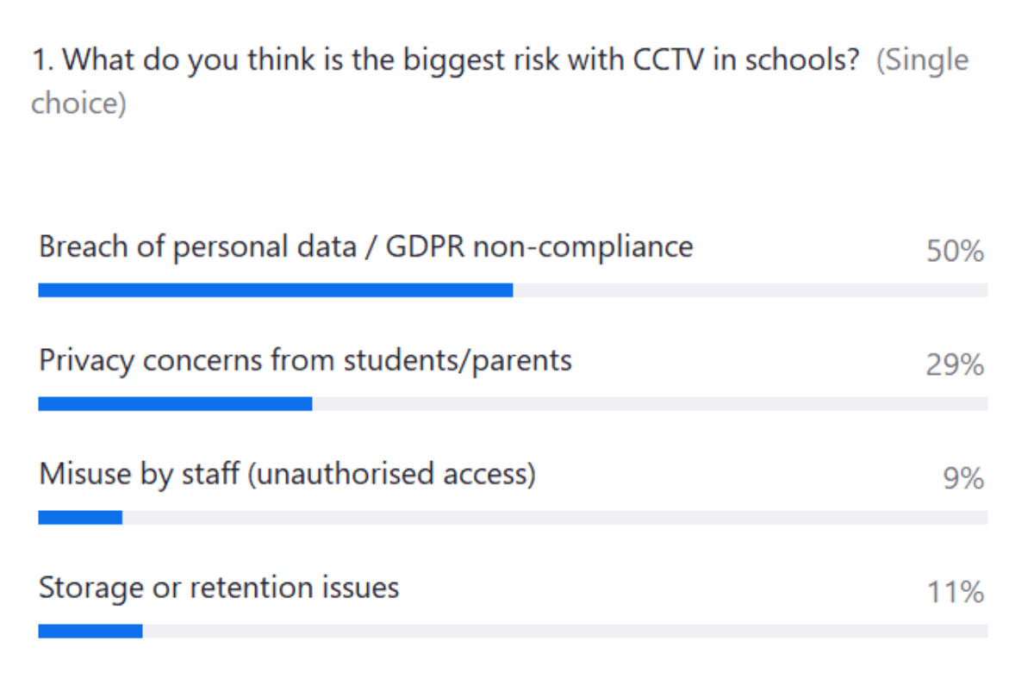
Task: Click blue filled bar under Misuse by staff
Action: [x=80, y=518]
